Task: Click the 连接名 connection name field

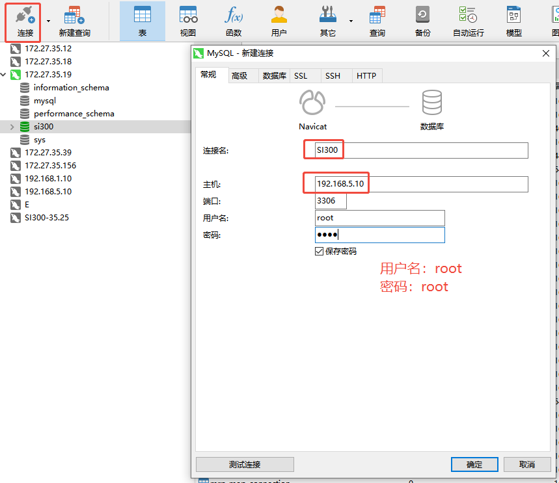Action: (422, 150)
